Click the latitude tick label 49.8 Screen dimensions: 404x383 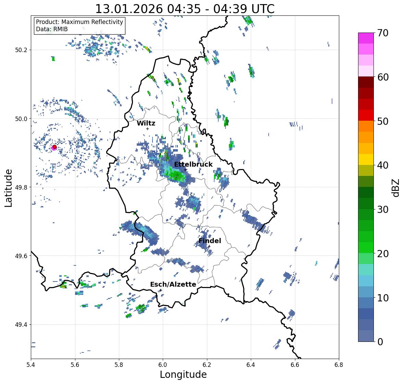(x=21, y=187)
